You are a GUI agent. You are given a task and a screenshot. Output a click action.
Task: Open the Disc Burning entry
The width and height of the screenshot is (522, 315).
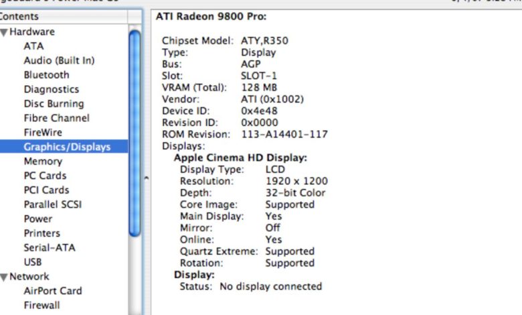(54, 104)
